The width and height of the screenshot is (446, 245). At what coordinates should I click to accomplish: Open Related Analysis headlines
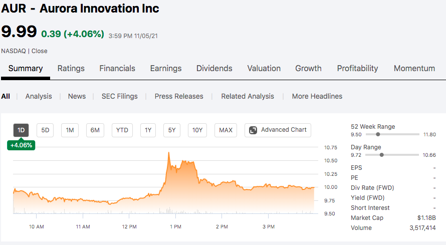[248, 96]
